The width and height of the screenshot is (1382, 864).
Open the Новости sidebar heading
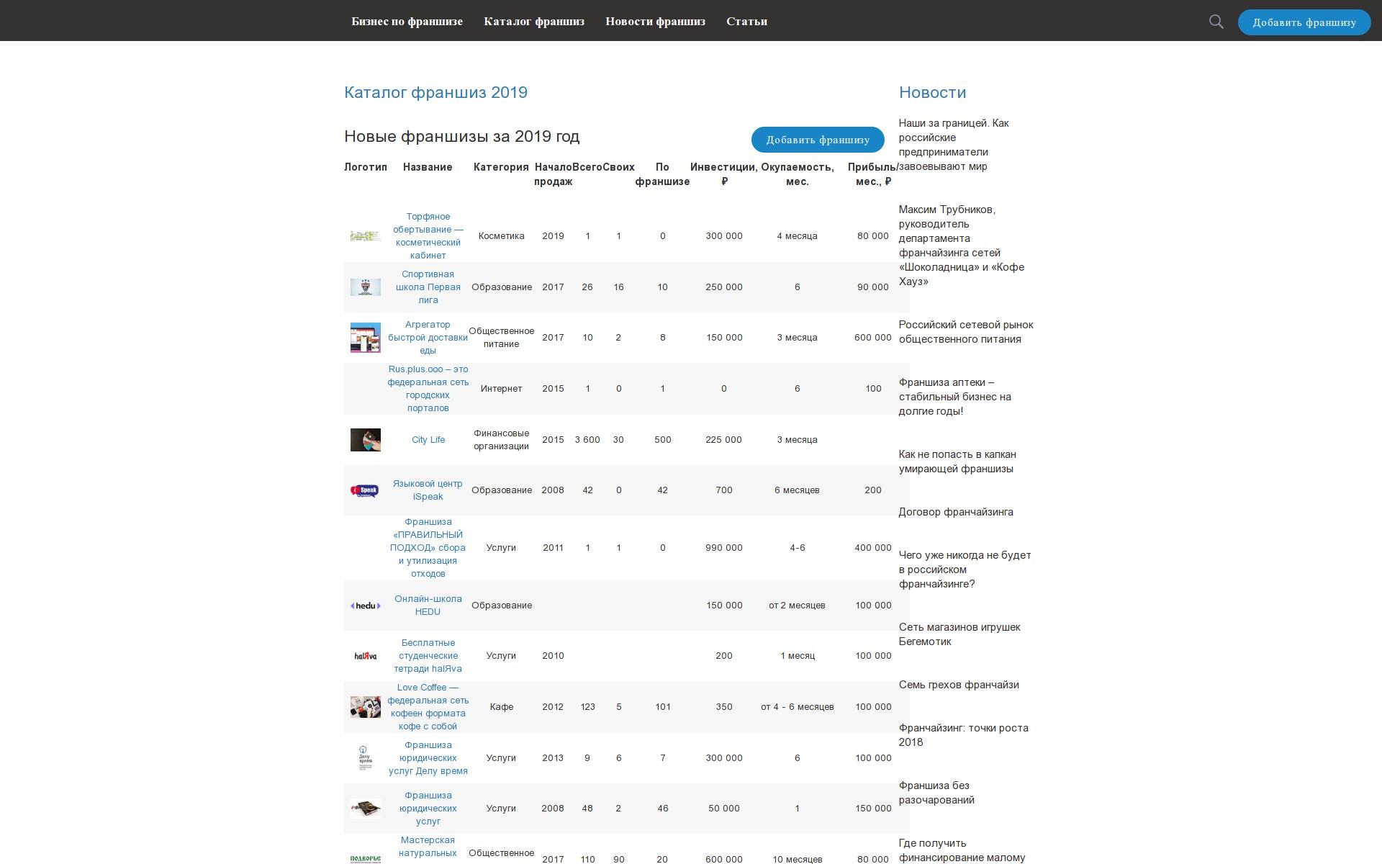(932, 92)
